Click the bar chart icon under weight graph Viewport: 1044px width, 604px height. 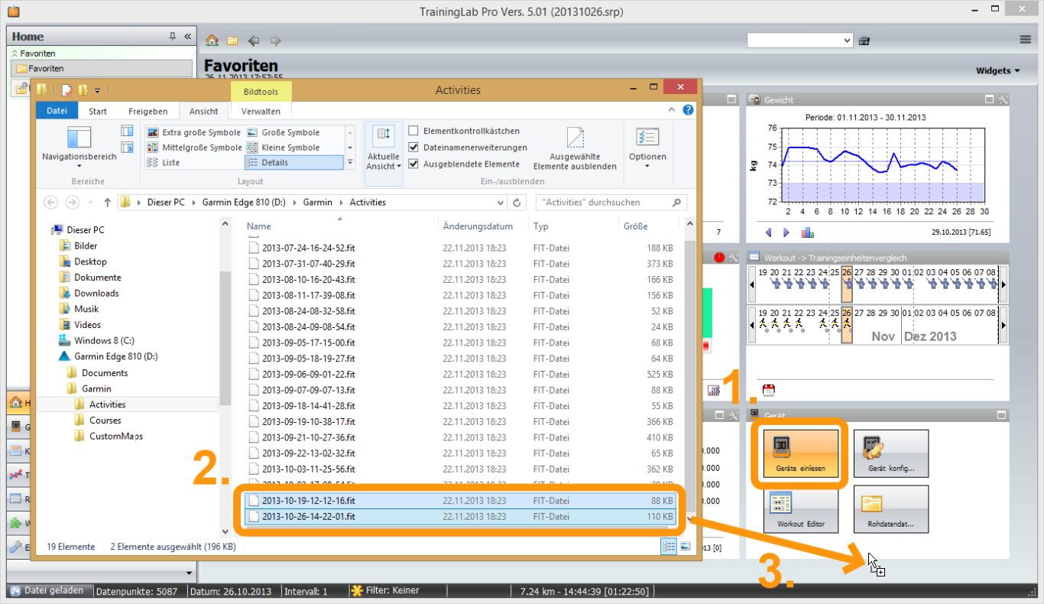point(807,232)
